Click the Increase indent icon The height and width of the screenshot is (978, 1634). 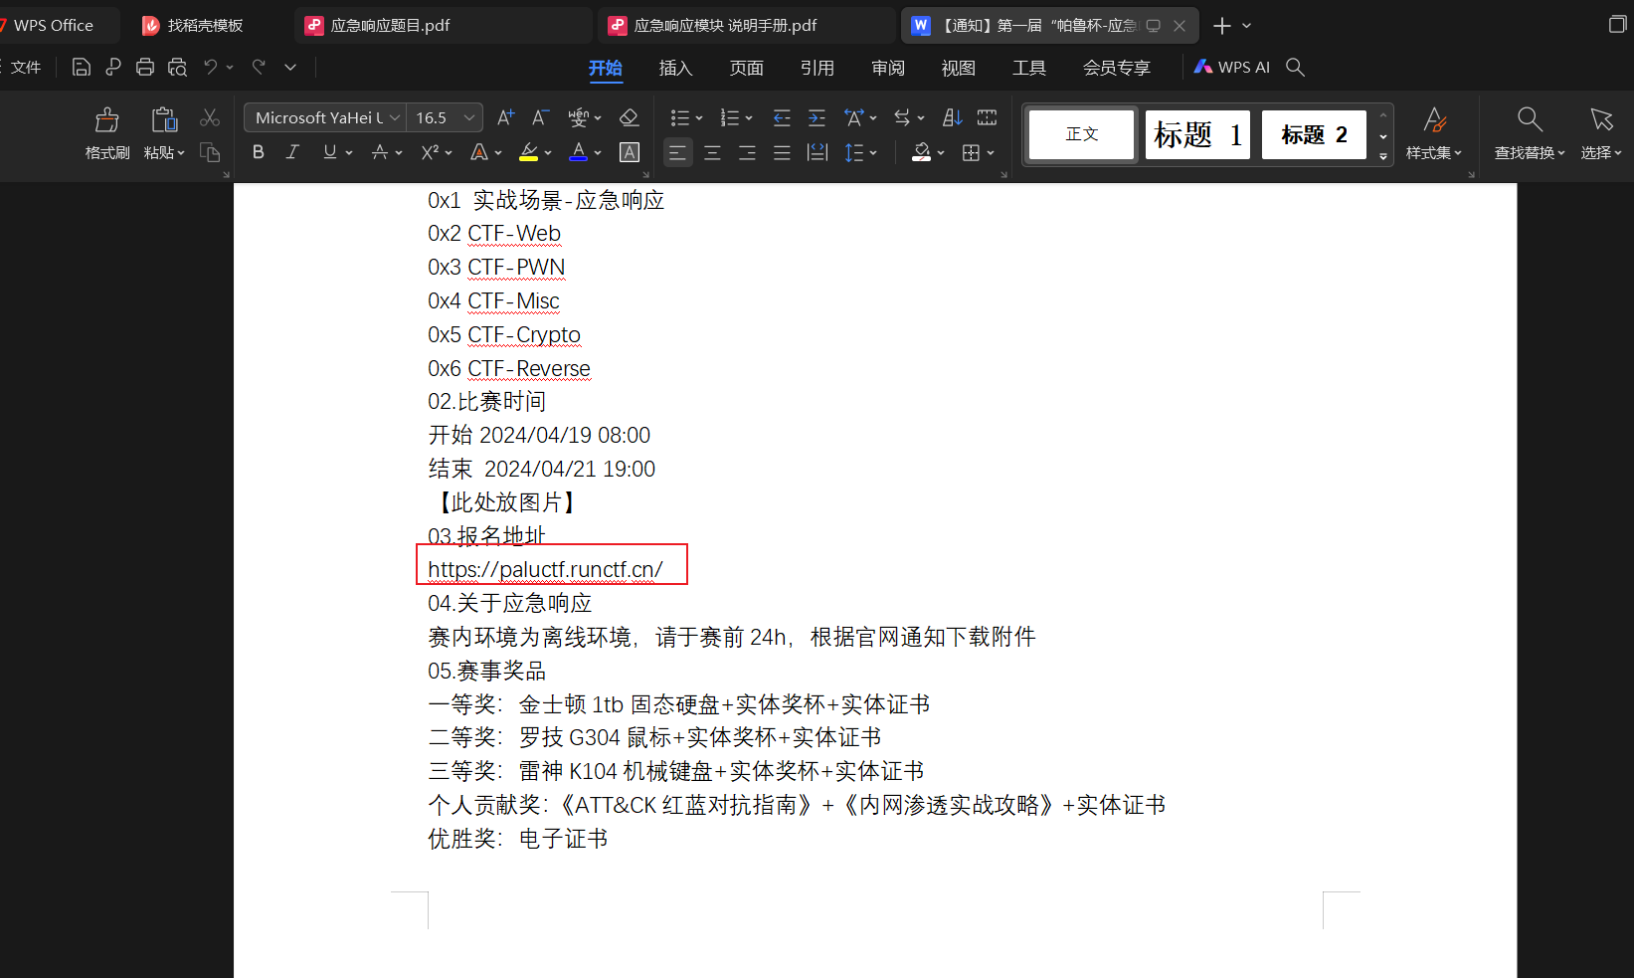tap(817, 117)
